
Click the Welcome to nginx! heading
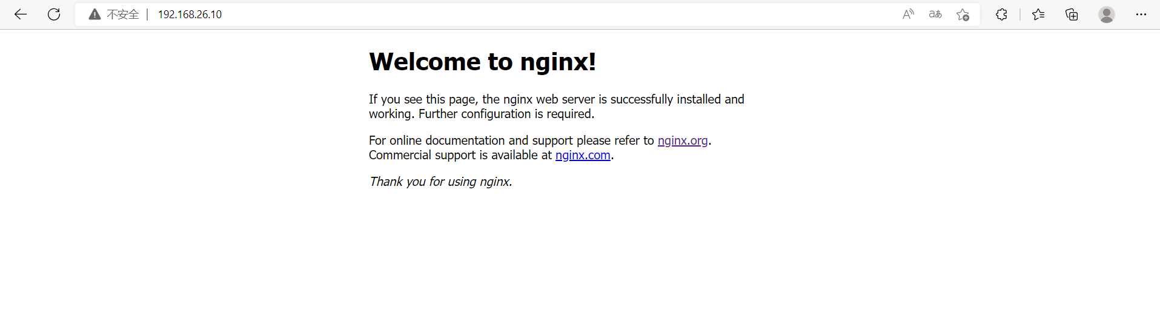[483, 62]
